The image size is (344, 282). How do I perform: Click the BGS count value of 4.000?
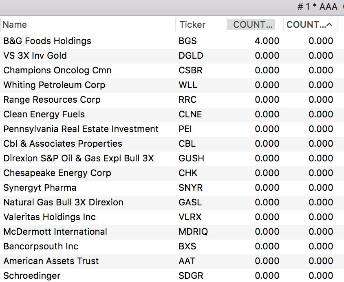click(267, 41)
